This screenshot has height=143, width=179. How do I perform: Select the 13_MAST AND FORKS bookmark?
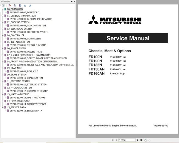tap(18, 94)
